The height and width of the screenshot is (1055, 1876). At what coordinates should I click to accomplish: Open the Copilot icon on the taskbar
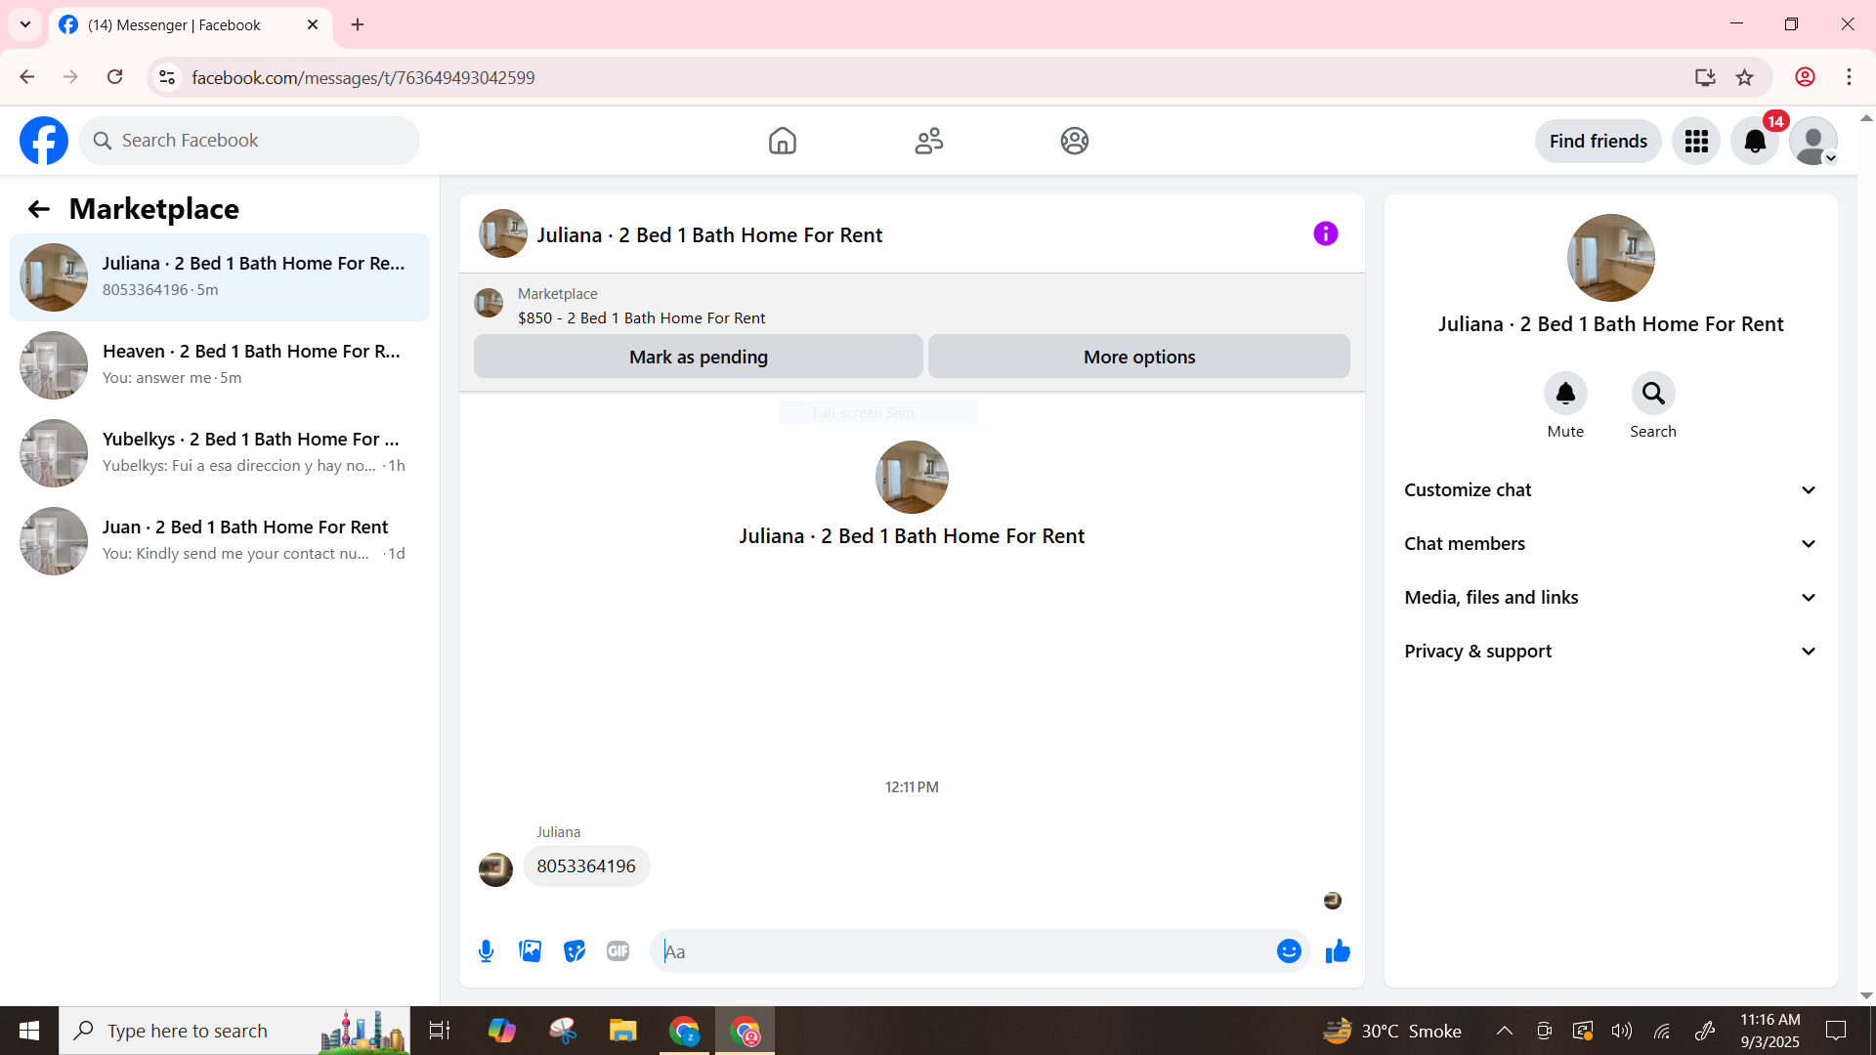pos(502,1031)
